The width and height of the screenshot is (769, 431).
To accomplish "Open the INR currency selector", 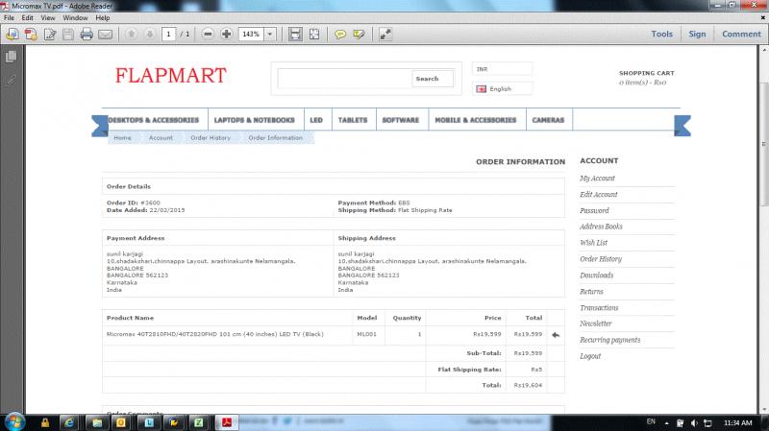I will coord(502,69).
